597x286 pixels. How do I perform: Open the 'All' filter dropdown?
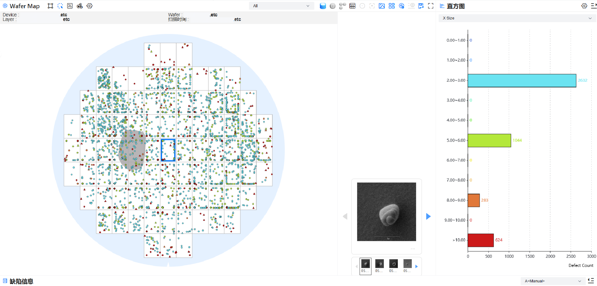(x=281, y=6)
